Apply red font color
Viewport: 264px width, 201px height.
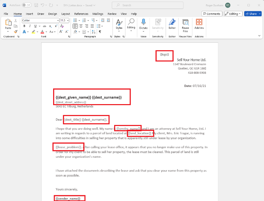click(x=42, y=31)
